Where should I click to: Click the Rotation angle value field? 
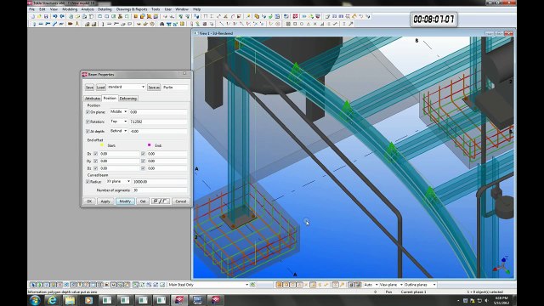tap(158, 122)
